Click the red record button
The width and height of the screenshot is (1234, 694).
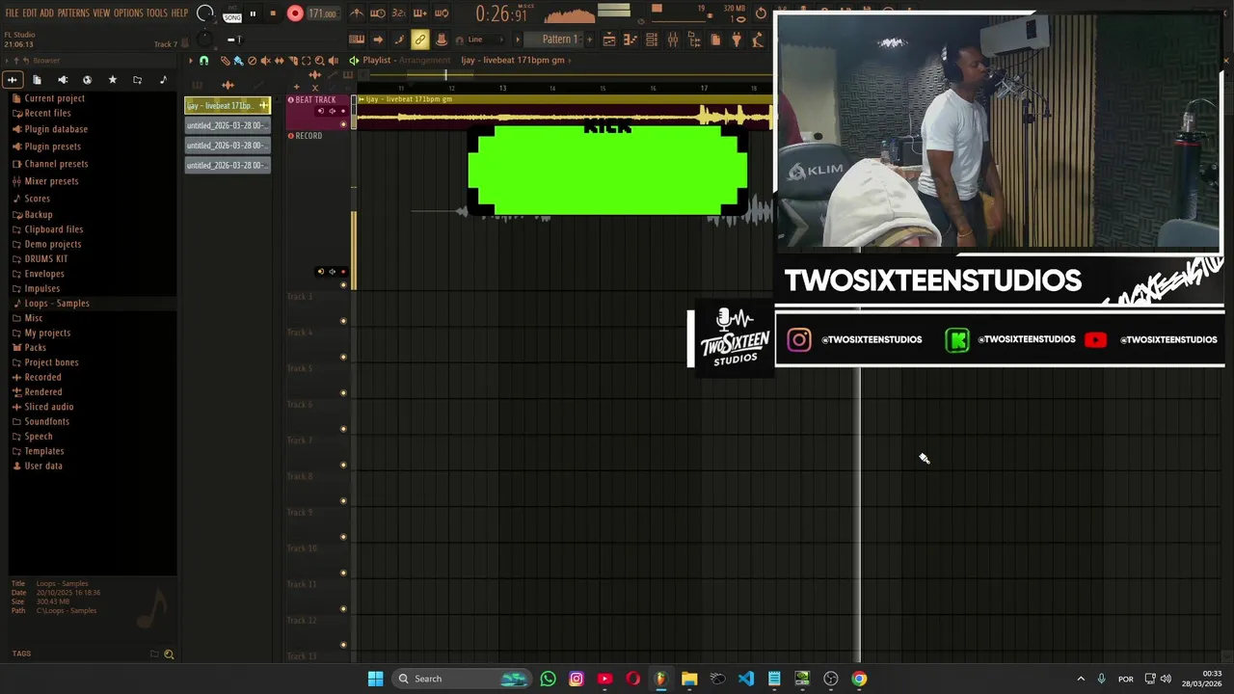click(x=295, y=13)
